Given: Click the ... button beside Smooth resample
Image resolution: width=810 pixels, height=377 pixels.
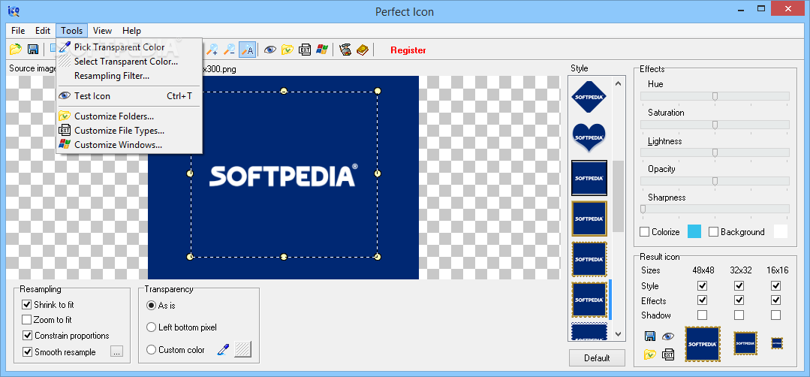Looking at the screenshot, I should [x=117, y=351].
